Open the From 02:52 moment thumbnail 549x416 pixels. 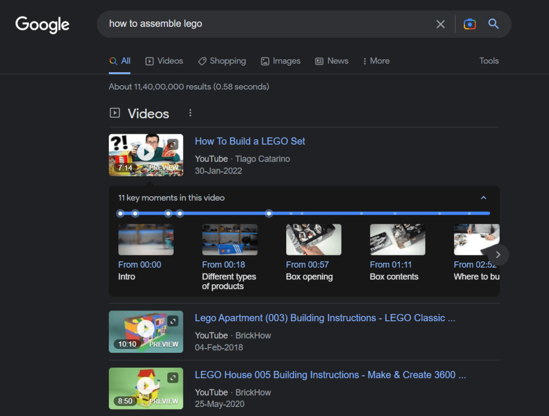[x=477, y=239]
